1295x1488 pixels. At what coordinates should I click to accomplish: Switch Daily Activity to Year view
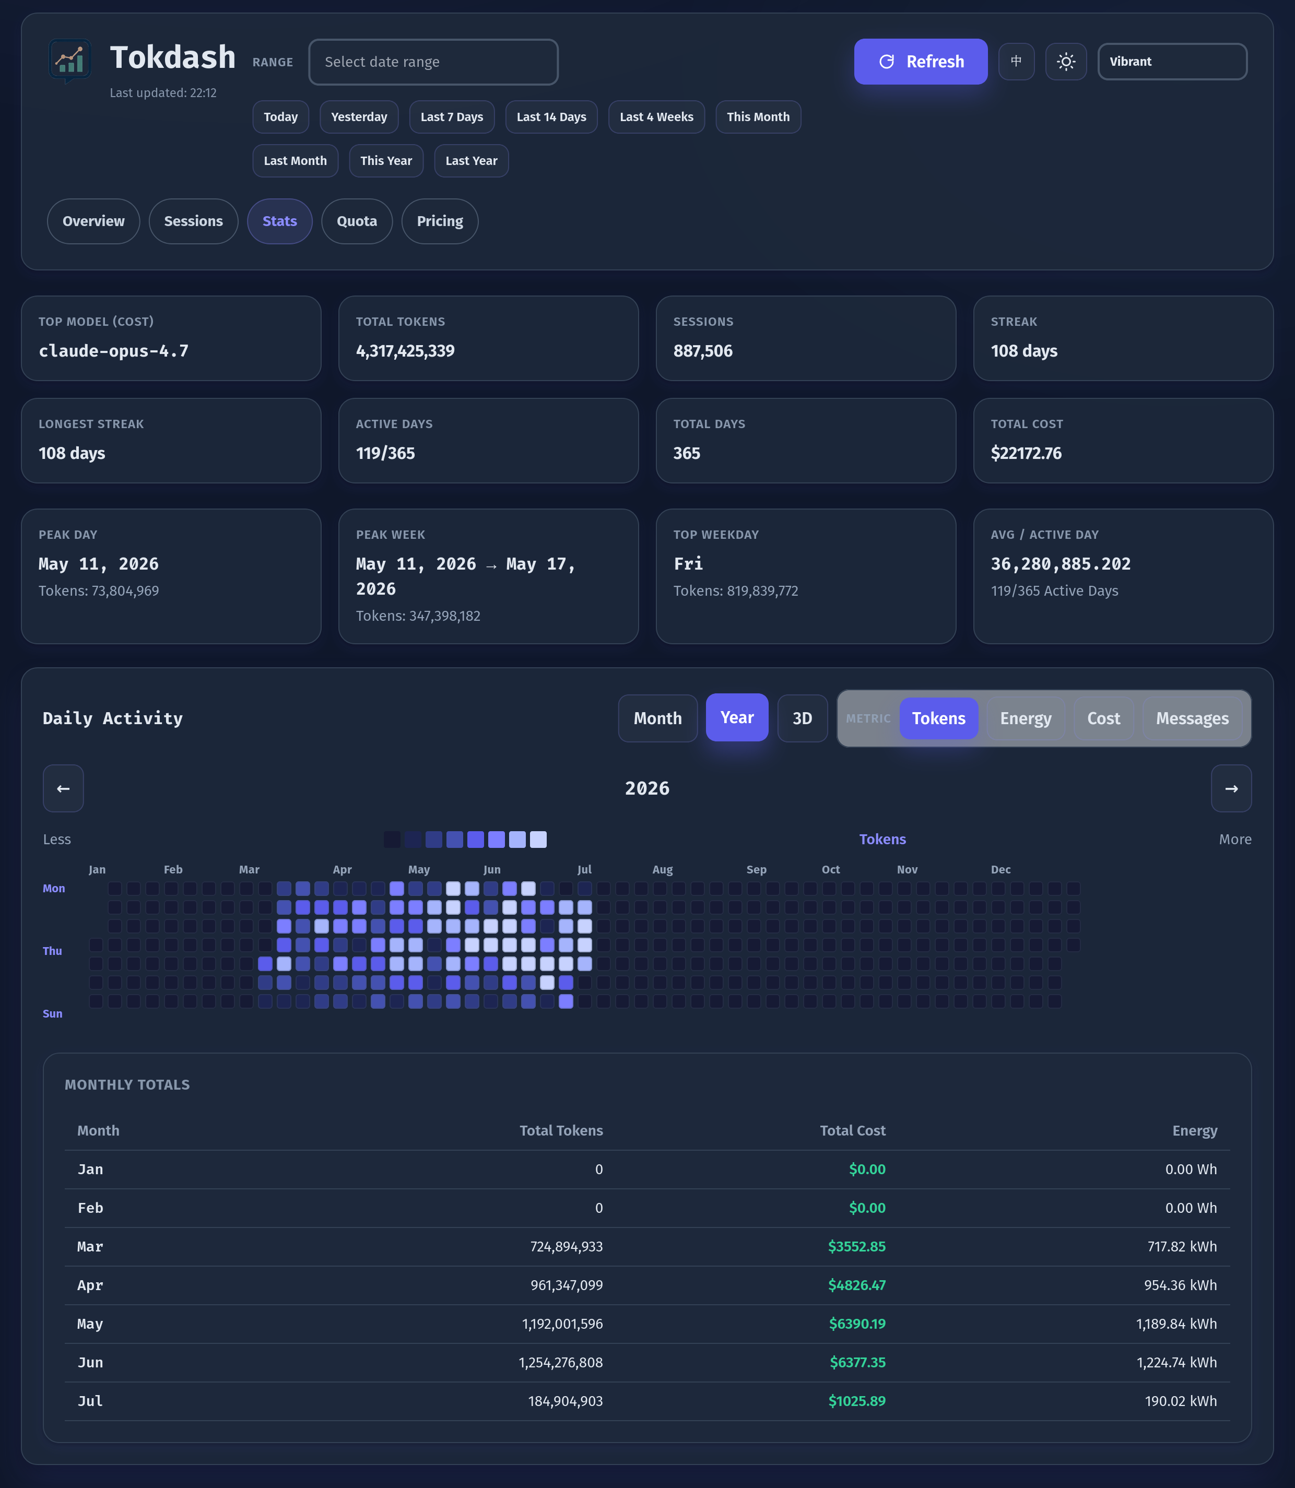pos(737,717)
